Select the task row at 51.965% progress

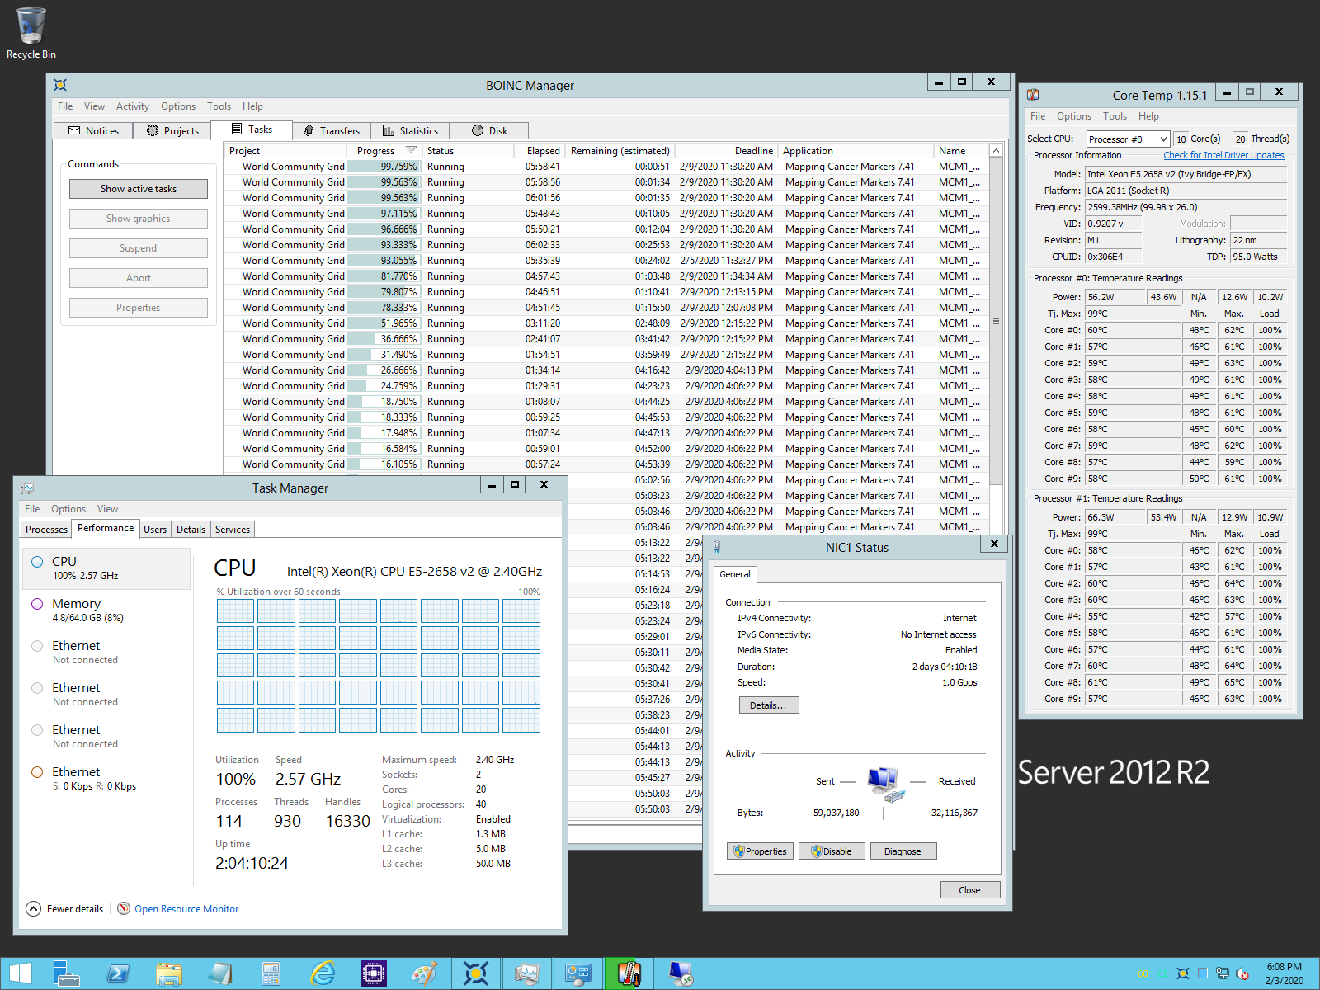coord(606,323)
